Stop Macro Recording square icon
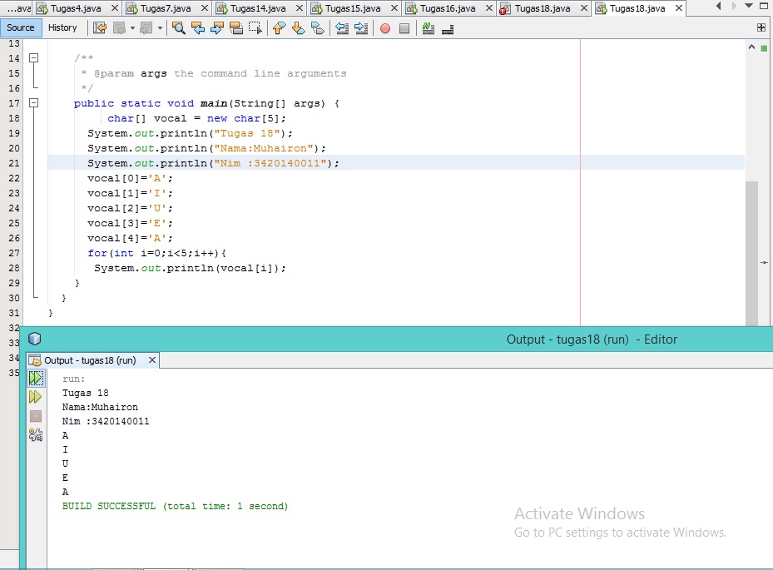The height and width of the screenshot is (570, 773). pos(404,28)
